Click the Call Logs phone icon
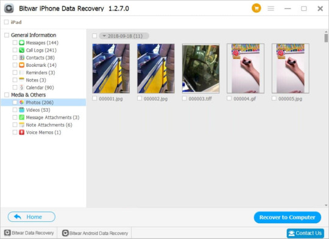Image resolution: width=329 pixels, height=239 pixels. pos(21,50)
